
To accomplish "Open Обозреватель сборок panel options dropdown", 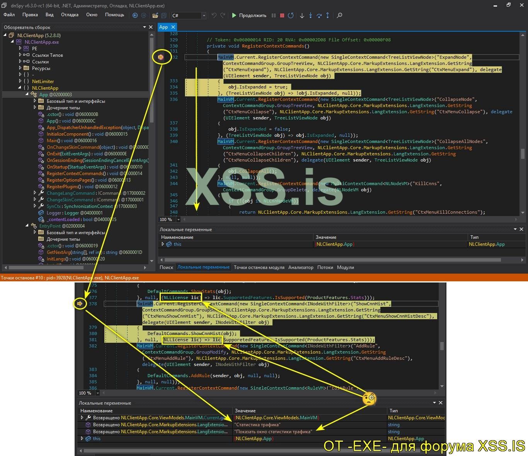I will (145, 27).
